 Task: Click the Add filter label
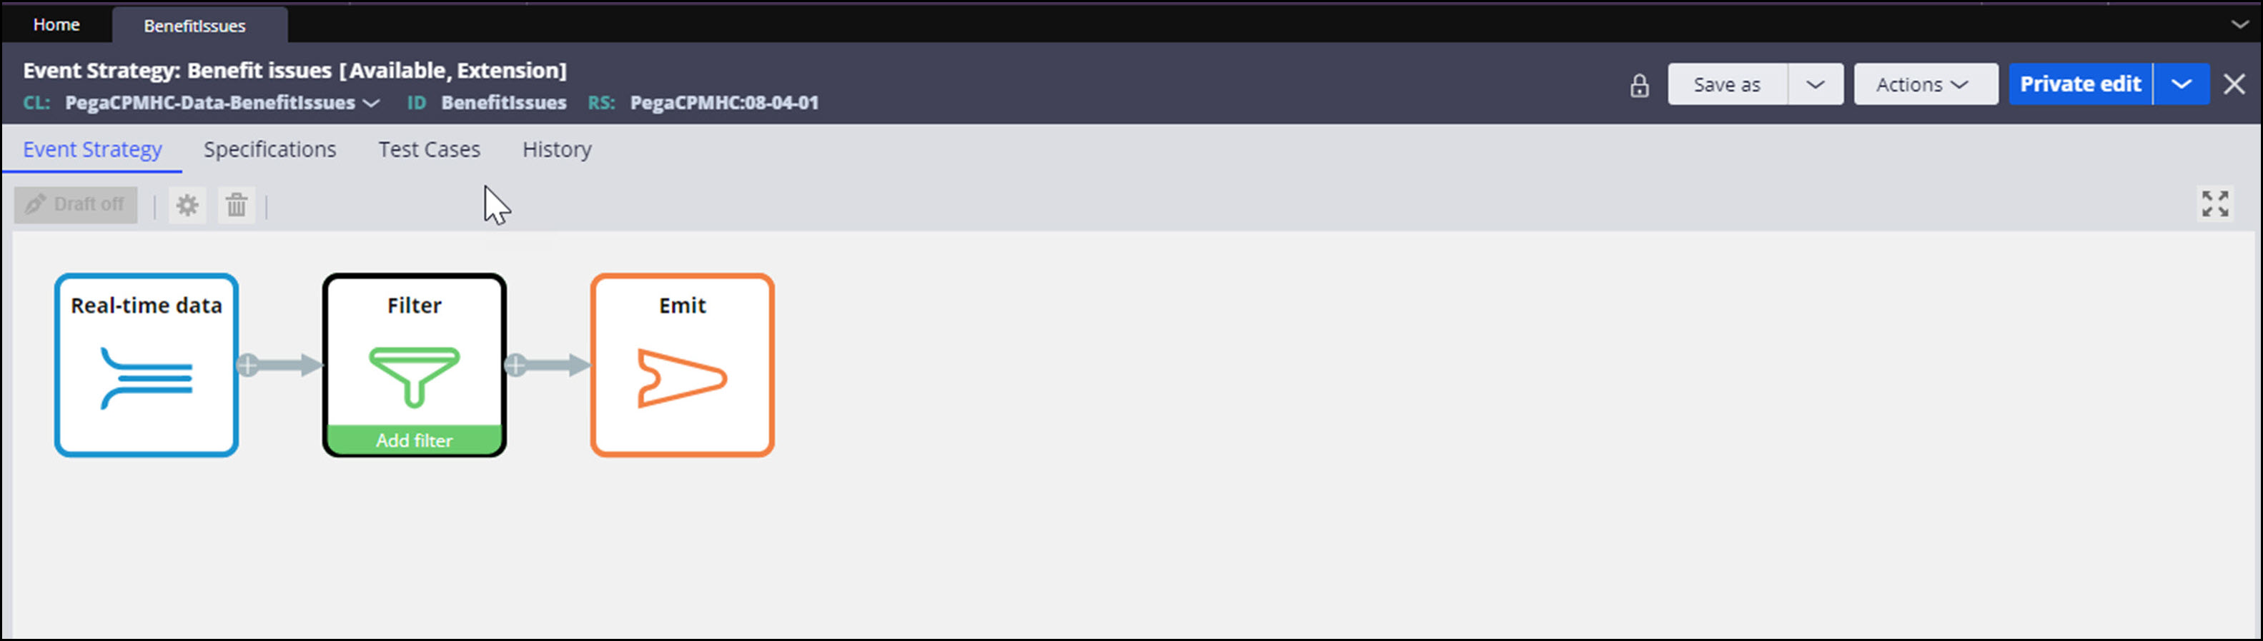click(x=414, y=440)
